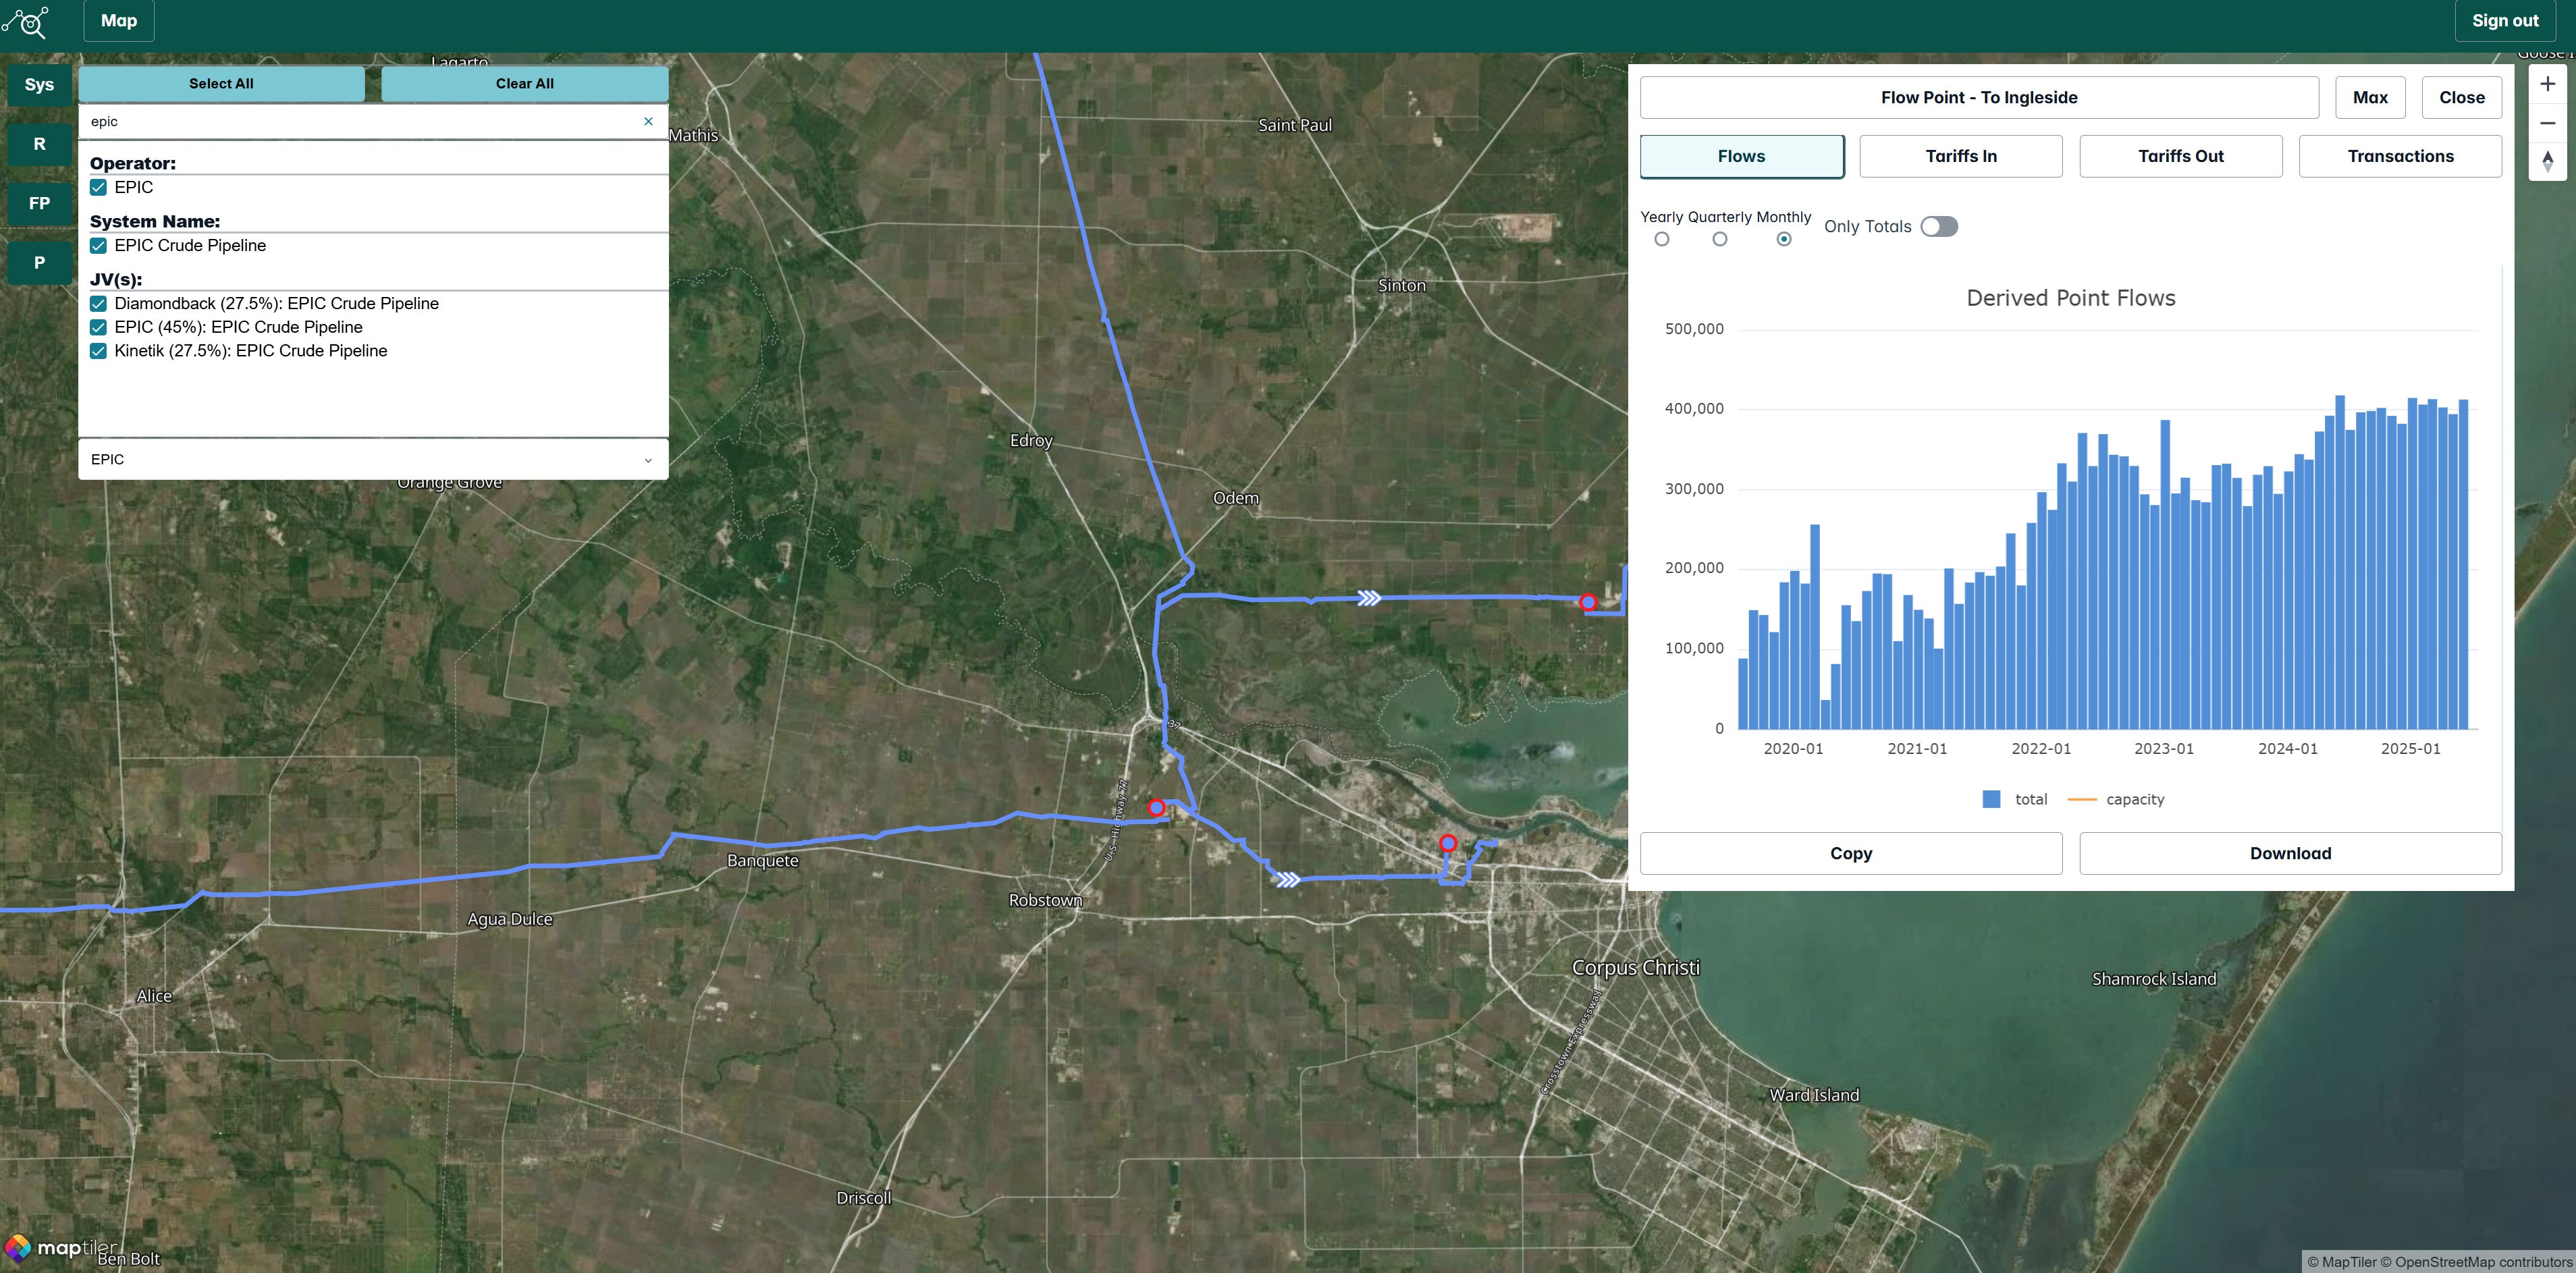Click red flow point marker near Corpus Christi

pos(1447,843)
